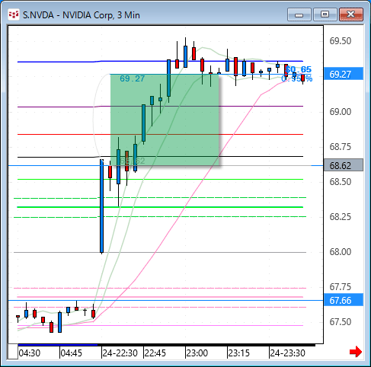
Task: Click the 23:00 time axis label
Action: coord(197,353)
